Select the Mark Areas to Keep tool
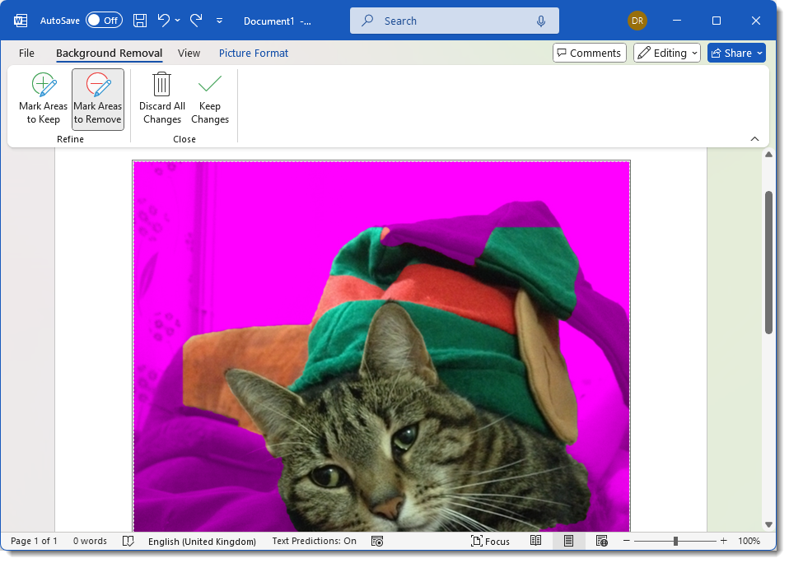 pyautogui.click(x=44, y=99)
